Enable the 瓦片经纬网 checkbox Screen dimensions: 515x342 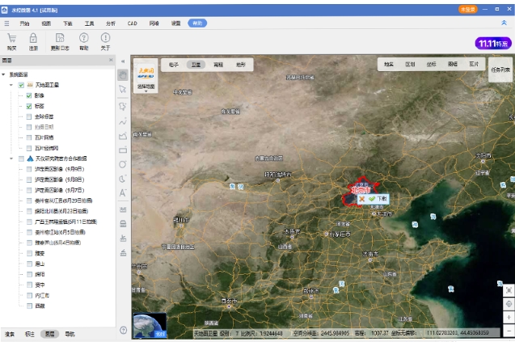click(29, 148)
